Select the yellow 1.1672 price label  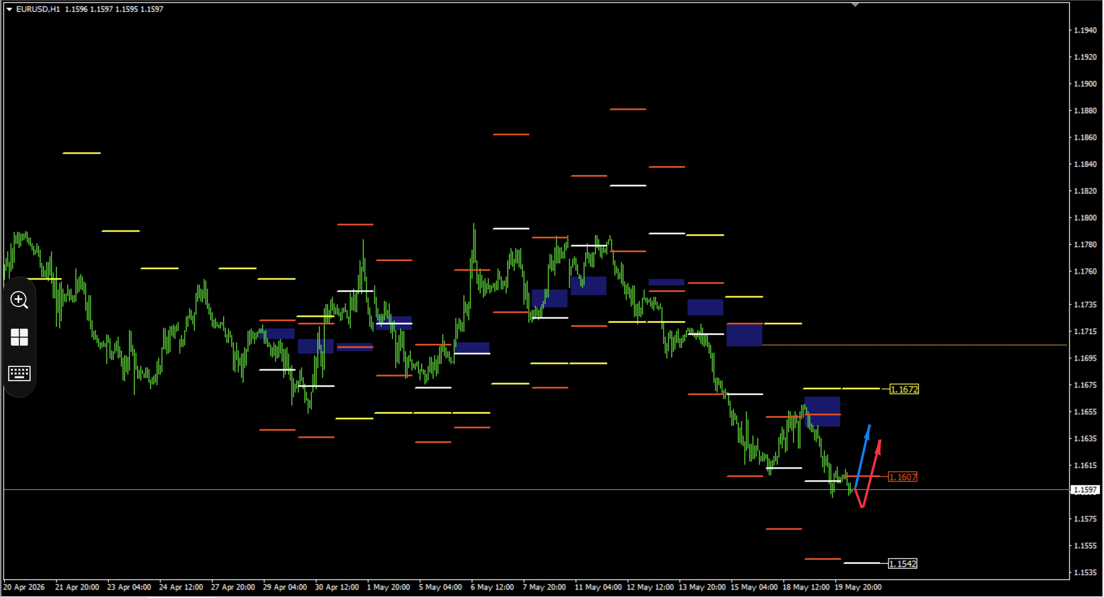[x=904, y=389]
